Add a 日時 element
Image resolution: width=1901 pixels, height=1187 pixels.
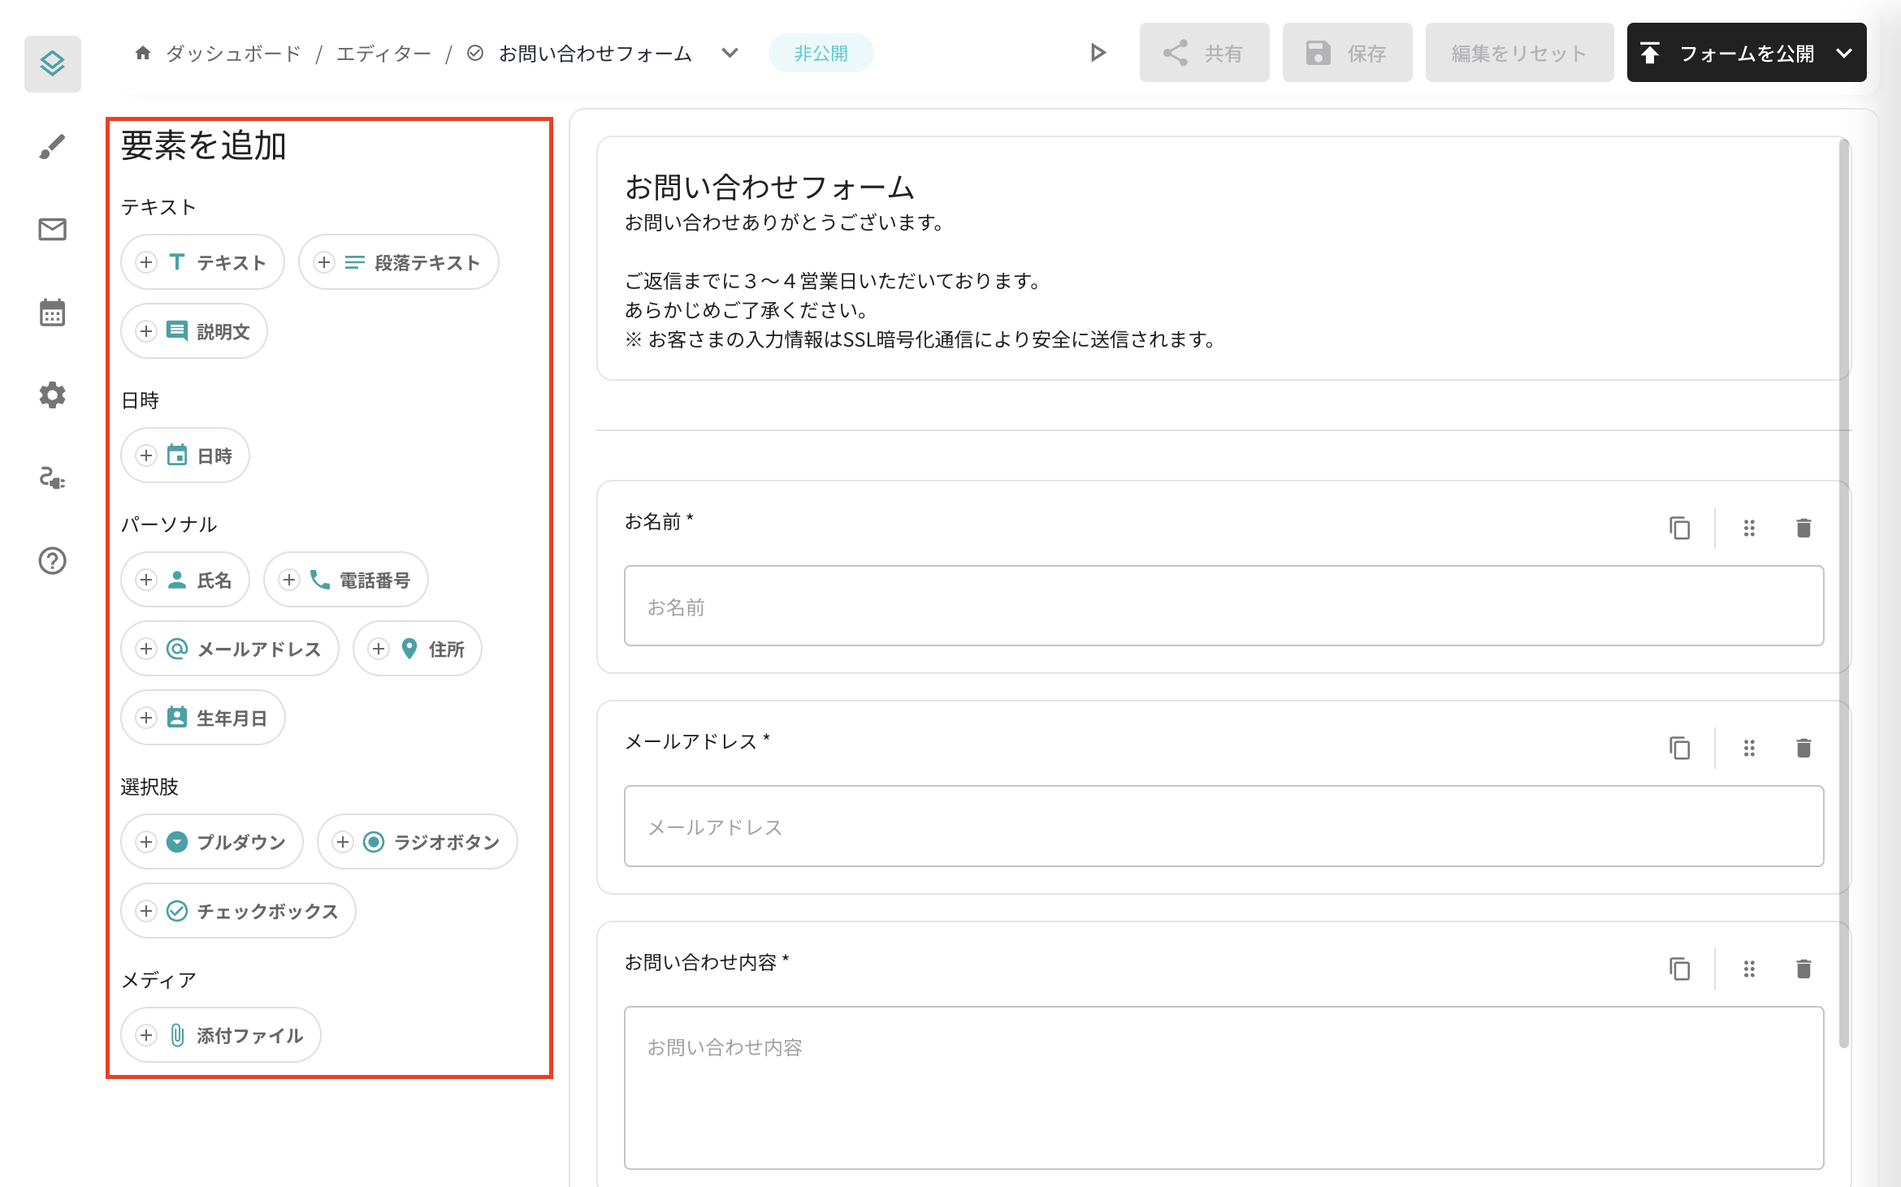184,455
